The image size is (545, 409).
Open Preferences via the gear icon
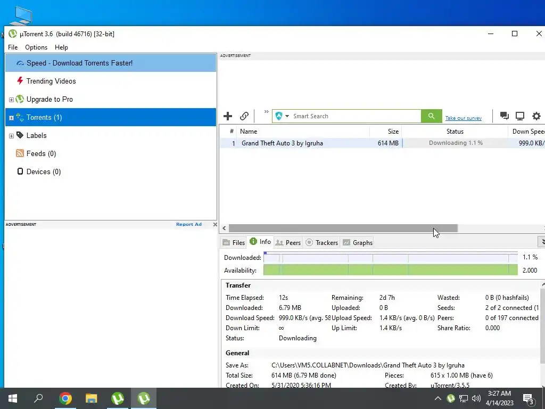point(536,116)
